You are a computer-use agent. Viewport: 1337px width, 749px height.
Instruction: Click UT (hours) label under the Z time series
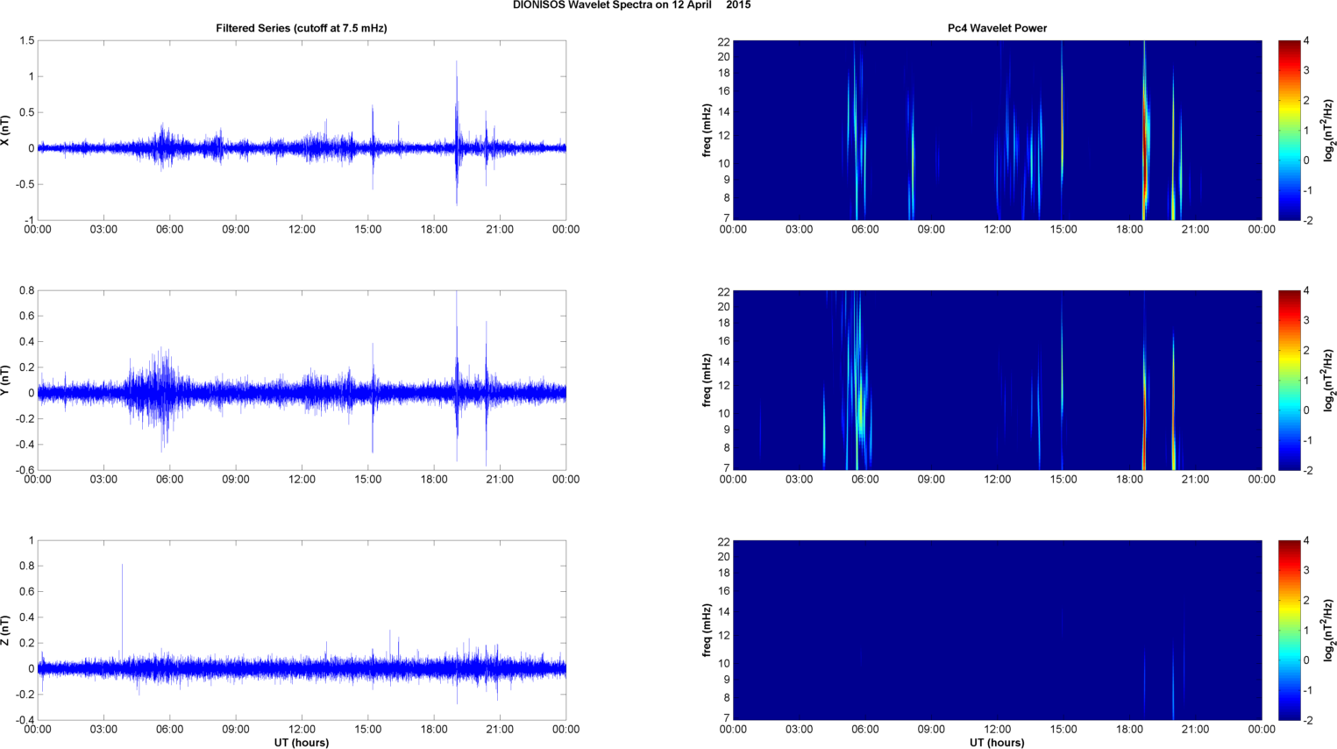click(x=302, y=743)
